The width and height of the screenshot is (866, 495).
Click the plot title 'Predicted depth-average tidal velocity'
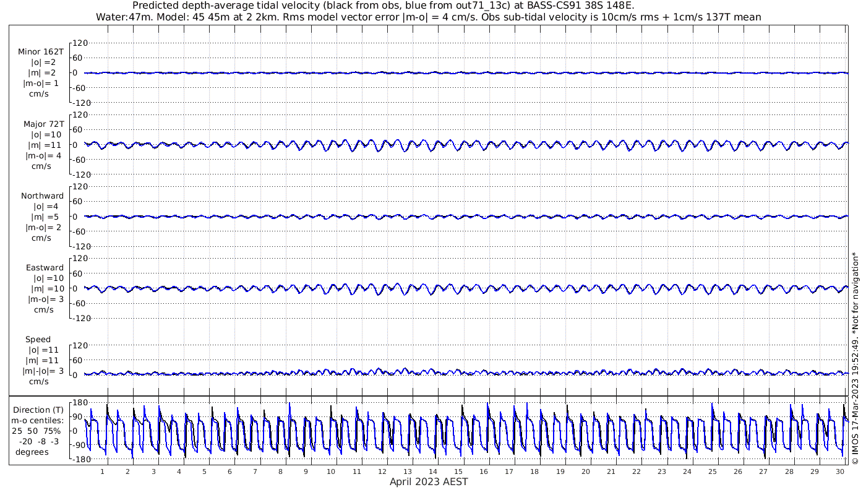[x=384, y=6]
